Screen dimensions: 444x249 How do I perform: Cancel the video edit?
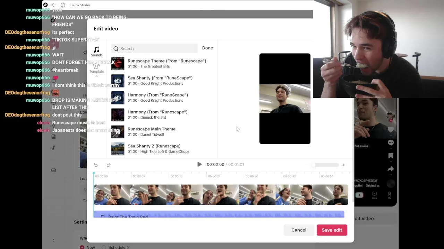[x=299, y=230]
